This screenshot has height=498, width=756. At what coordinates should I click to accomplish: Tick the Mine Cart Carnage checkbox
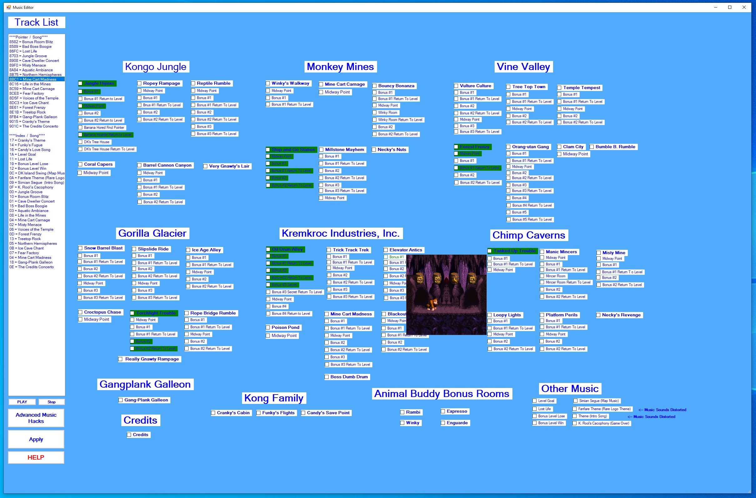321,84
